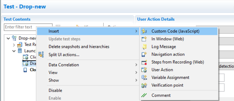Choose Variable Assignment from the submenu
This screenshot has width=234, height=101.
179,77
